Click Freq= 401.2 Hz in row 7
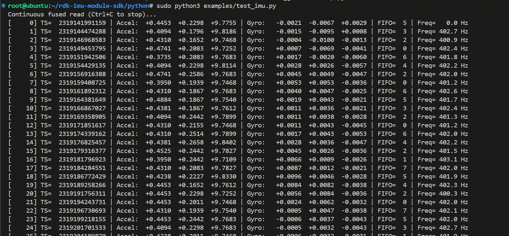 tap(443, 83)
